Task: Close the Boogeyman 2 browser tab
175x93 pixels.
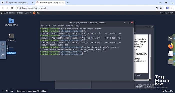Action: click(x=33, y=2)
